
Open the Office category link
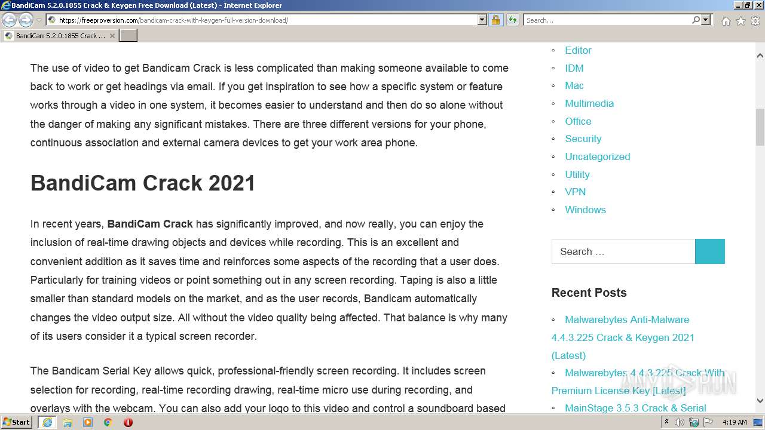coord(578,121)
